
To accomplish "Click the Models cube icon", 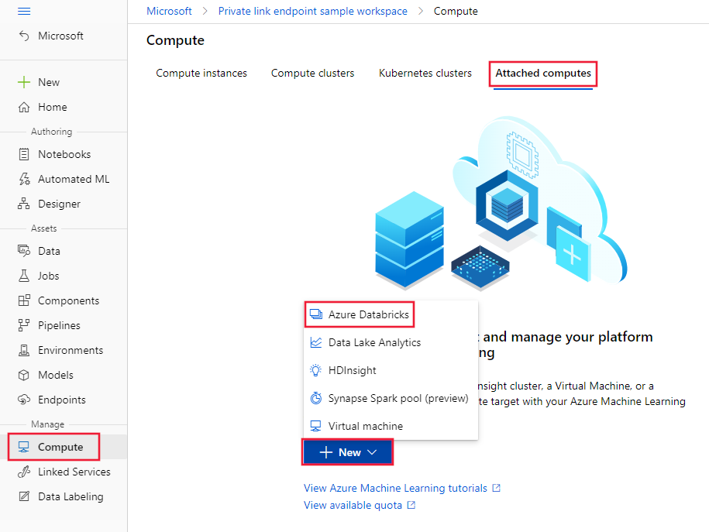I will pyautogui.click(x=24, y=375).
